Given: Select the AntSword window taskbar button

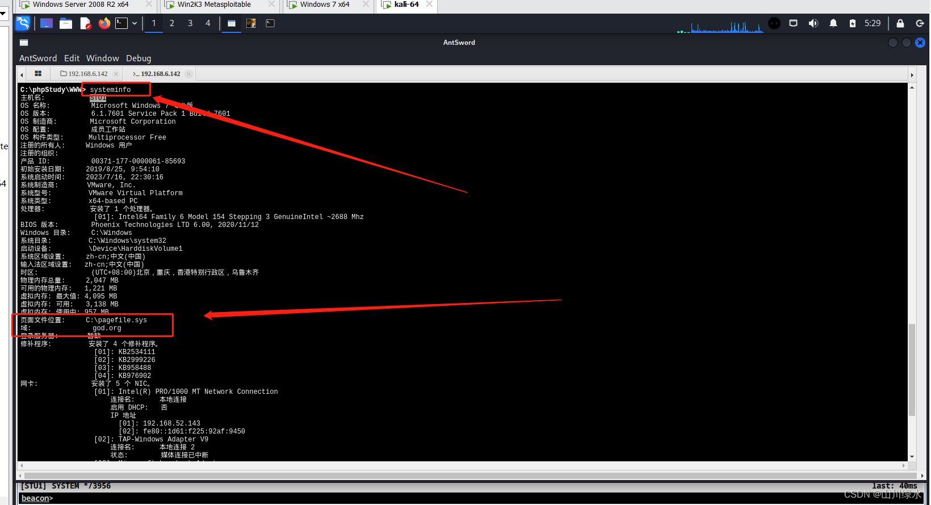Looking at the screenshot, I should click(232, 23).
